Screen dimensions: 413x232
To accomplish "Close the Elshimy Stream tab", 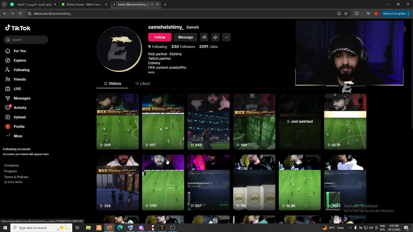I will (x=106, y=5).
